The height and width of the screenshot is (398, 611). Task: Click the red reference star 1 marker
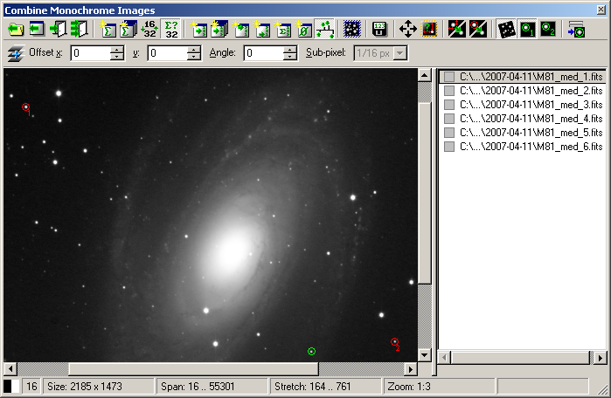(25, 107)
